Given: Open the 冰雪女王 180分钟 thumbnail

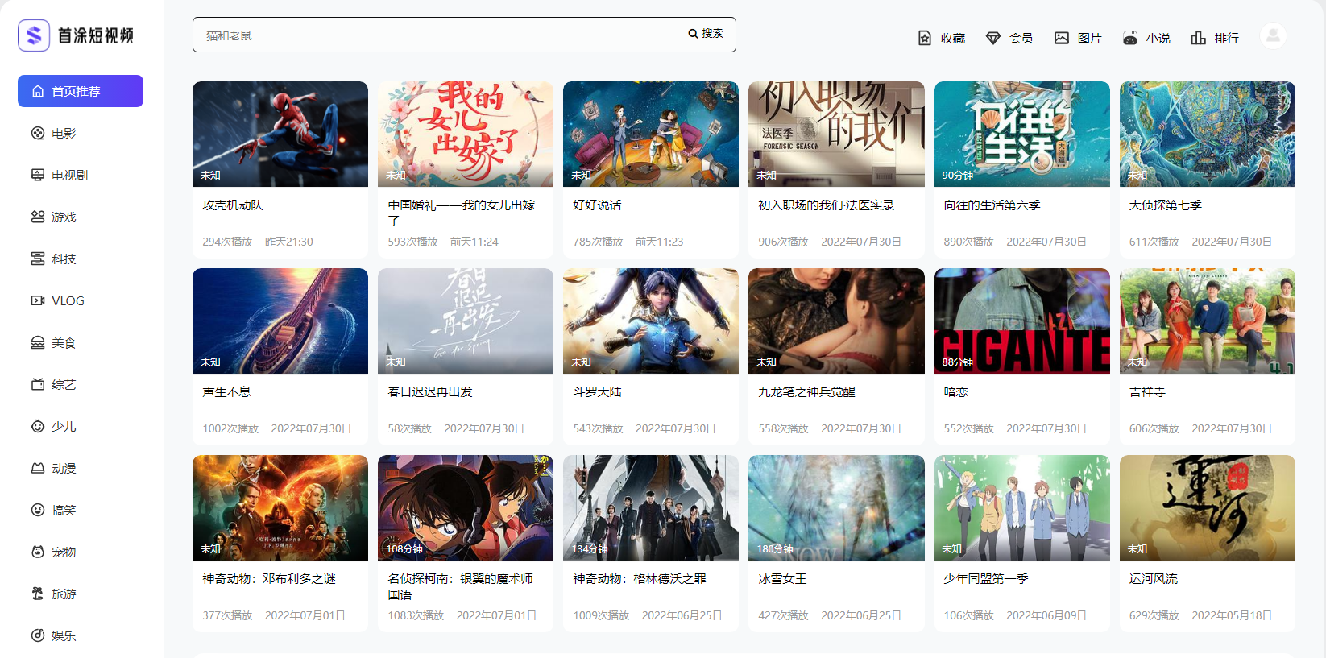Looking at the screenshot, I should 836,507.
